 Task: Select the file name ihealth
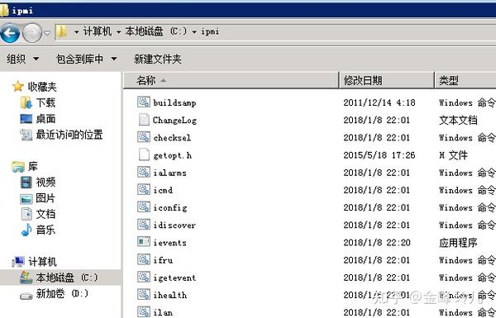pos(169,295)
